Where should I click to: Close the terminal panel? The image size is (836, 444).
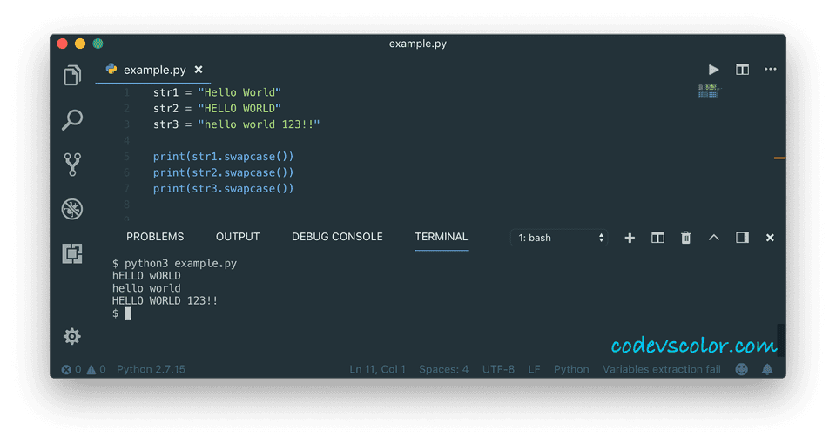770,238
